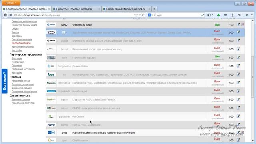Edit the IntellectMoney payment row
256x144 pixels.
(238, 74)
